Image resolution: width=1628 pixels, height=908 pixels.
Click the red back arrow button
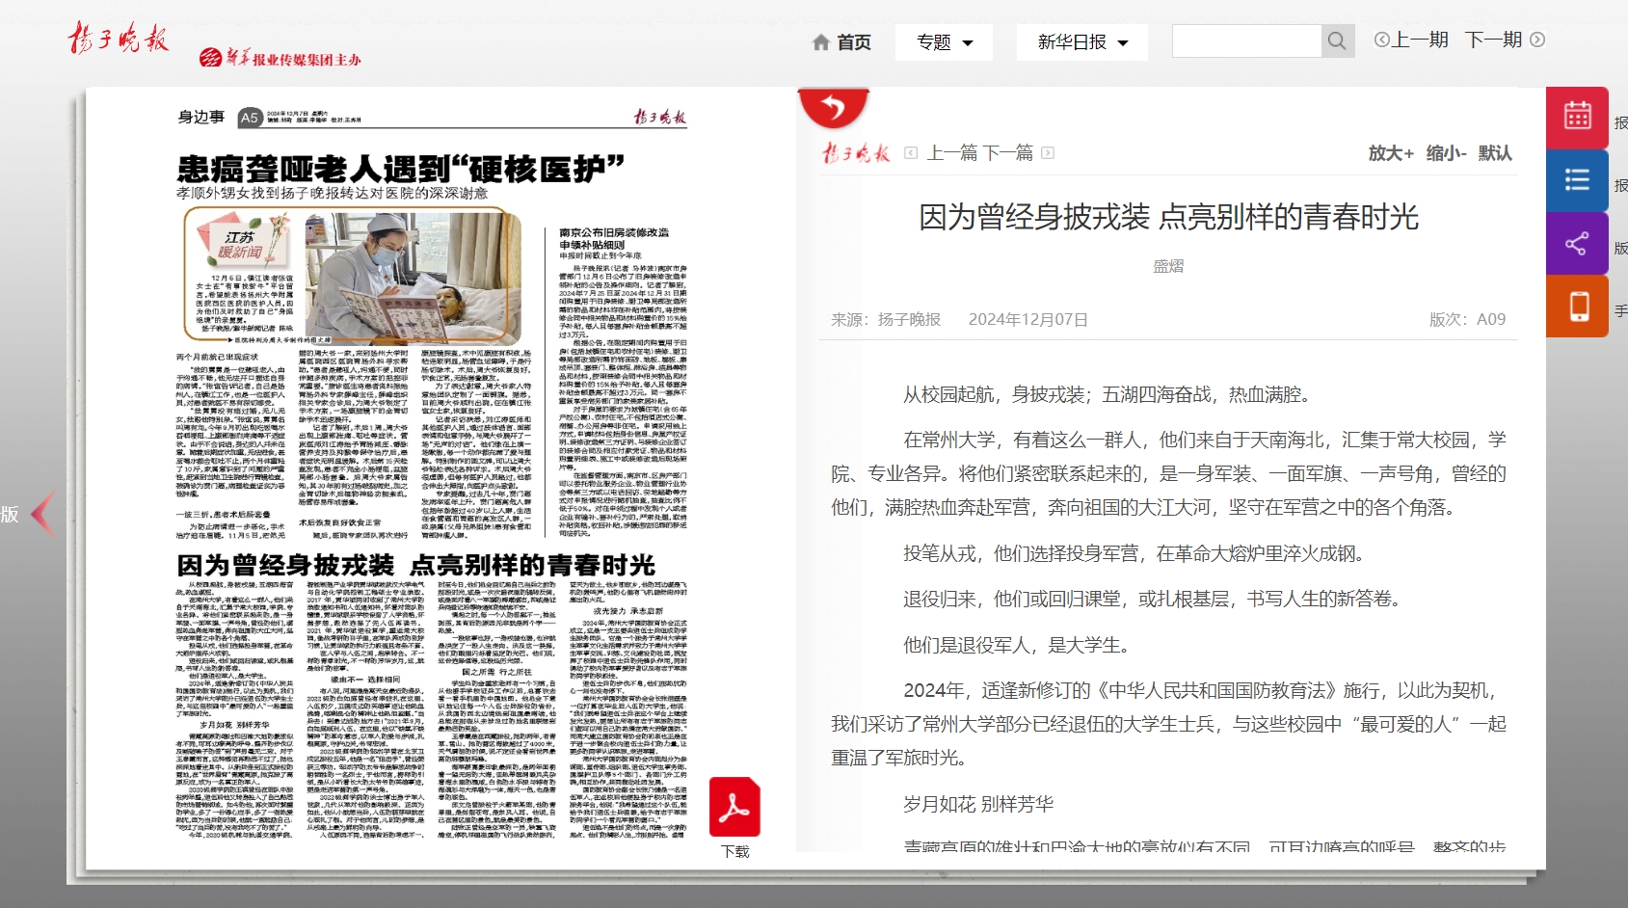(833, 107)
